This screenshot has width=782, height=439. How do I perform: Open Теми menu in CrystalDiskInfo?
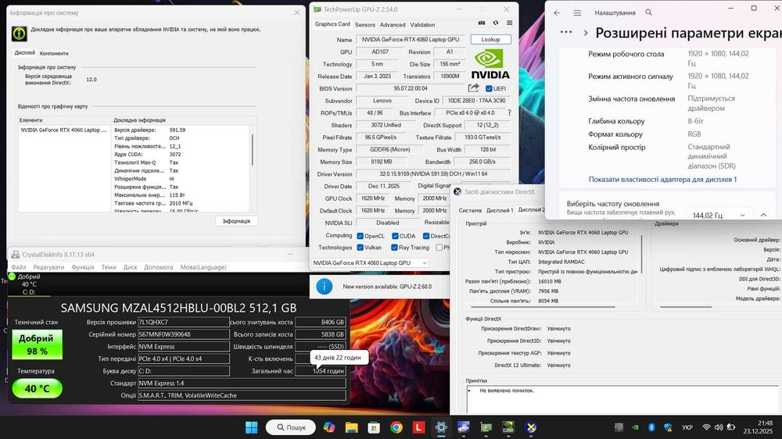click(108, 267)
